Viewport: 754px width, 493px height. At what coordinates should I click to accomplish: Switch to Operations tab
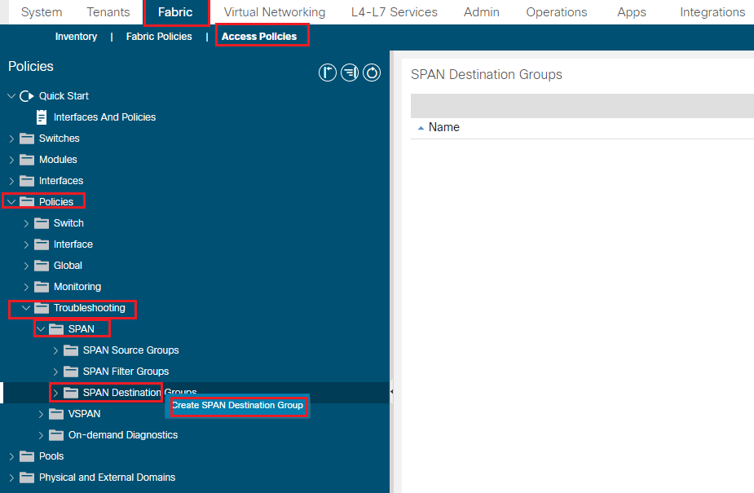[x=557, y=12]
